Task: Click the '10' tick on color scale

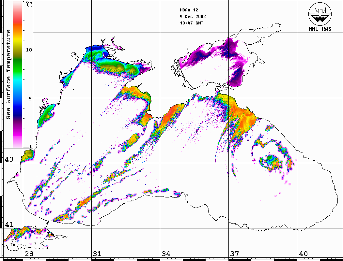Action: [x=29, y=50]
